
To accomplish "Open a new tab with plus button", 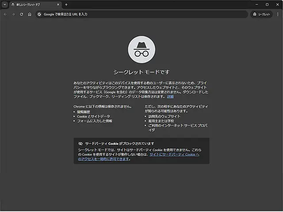I will [66, 4].
